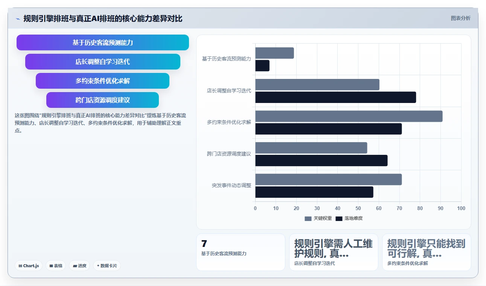The image size is (486, 286).
Task: Toggle the 落地难度 legend swatch
Action: pos(339,219)
